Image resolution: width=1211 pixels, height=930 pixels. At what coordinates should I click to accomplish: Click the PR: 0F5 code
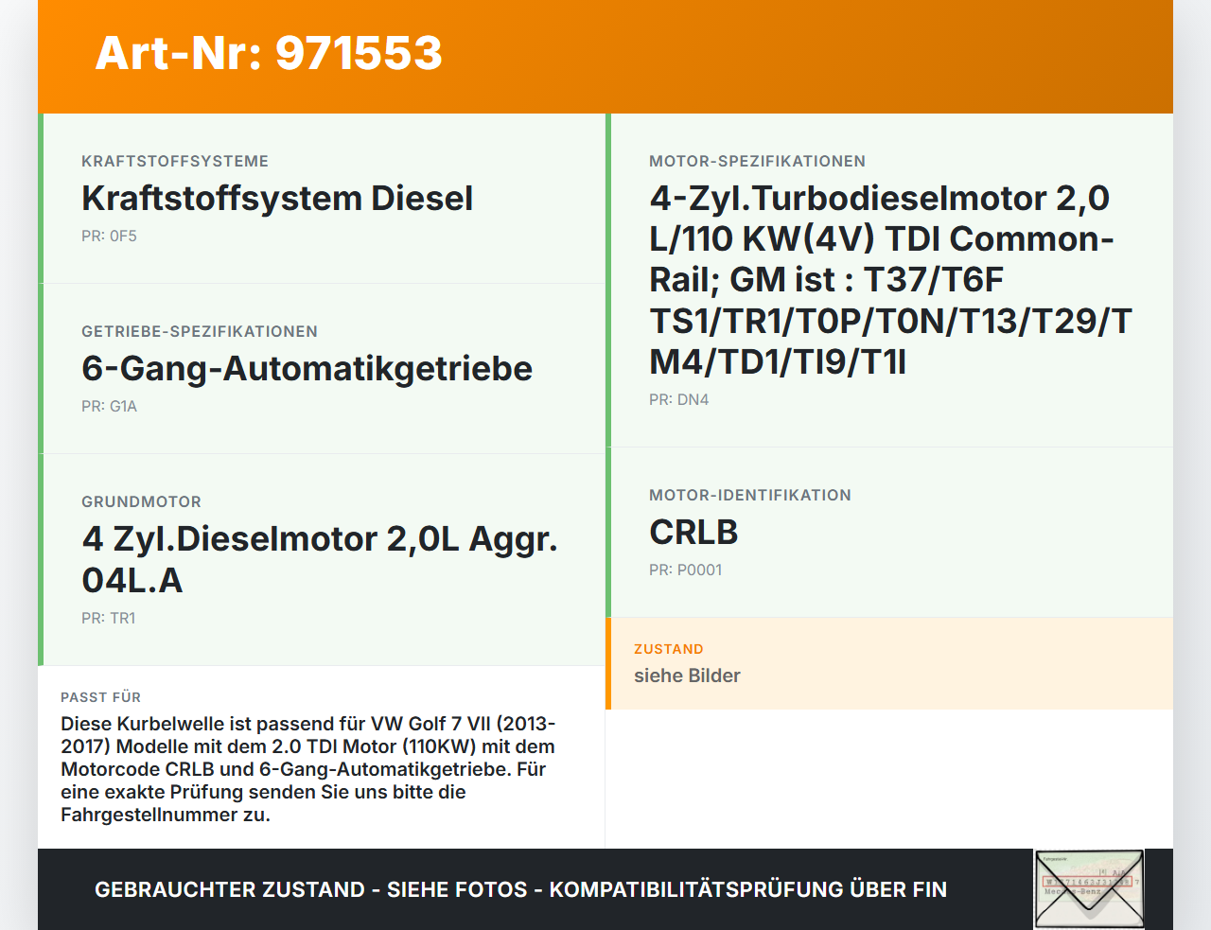pyautogui.click(x=109, y=237)
